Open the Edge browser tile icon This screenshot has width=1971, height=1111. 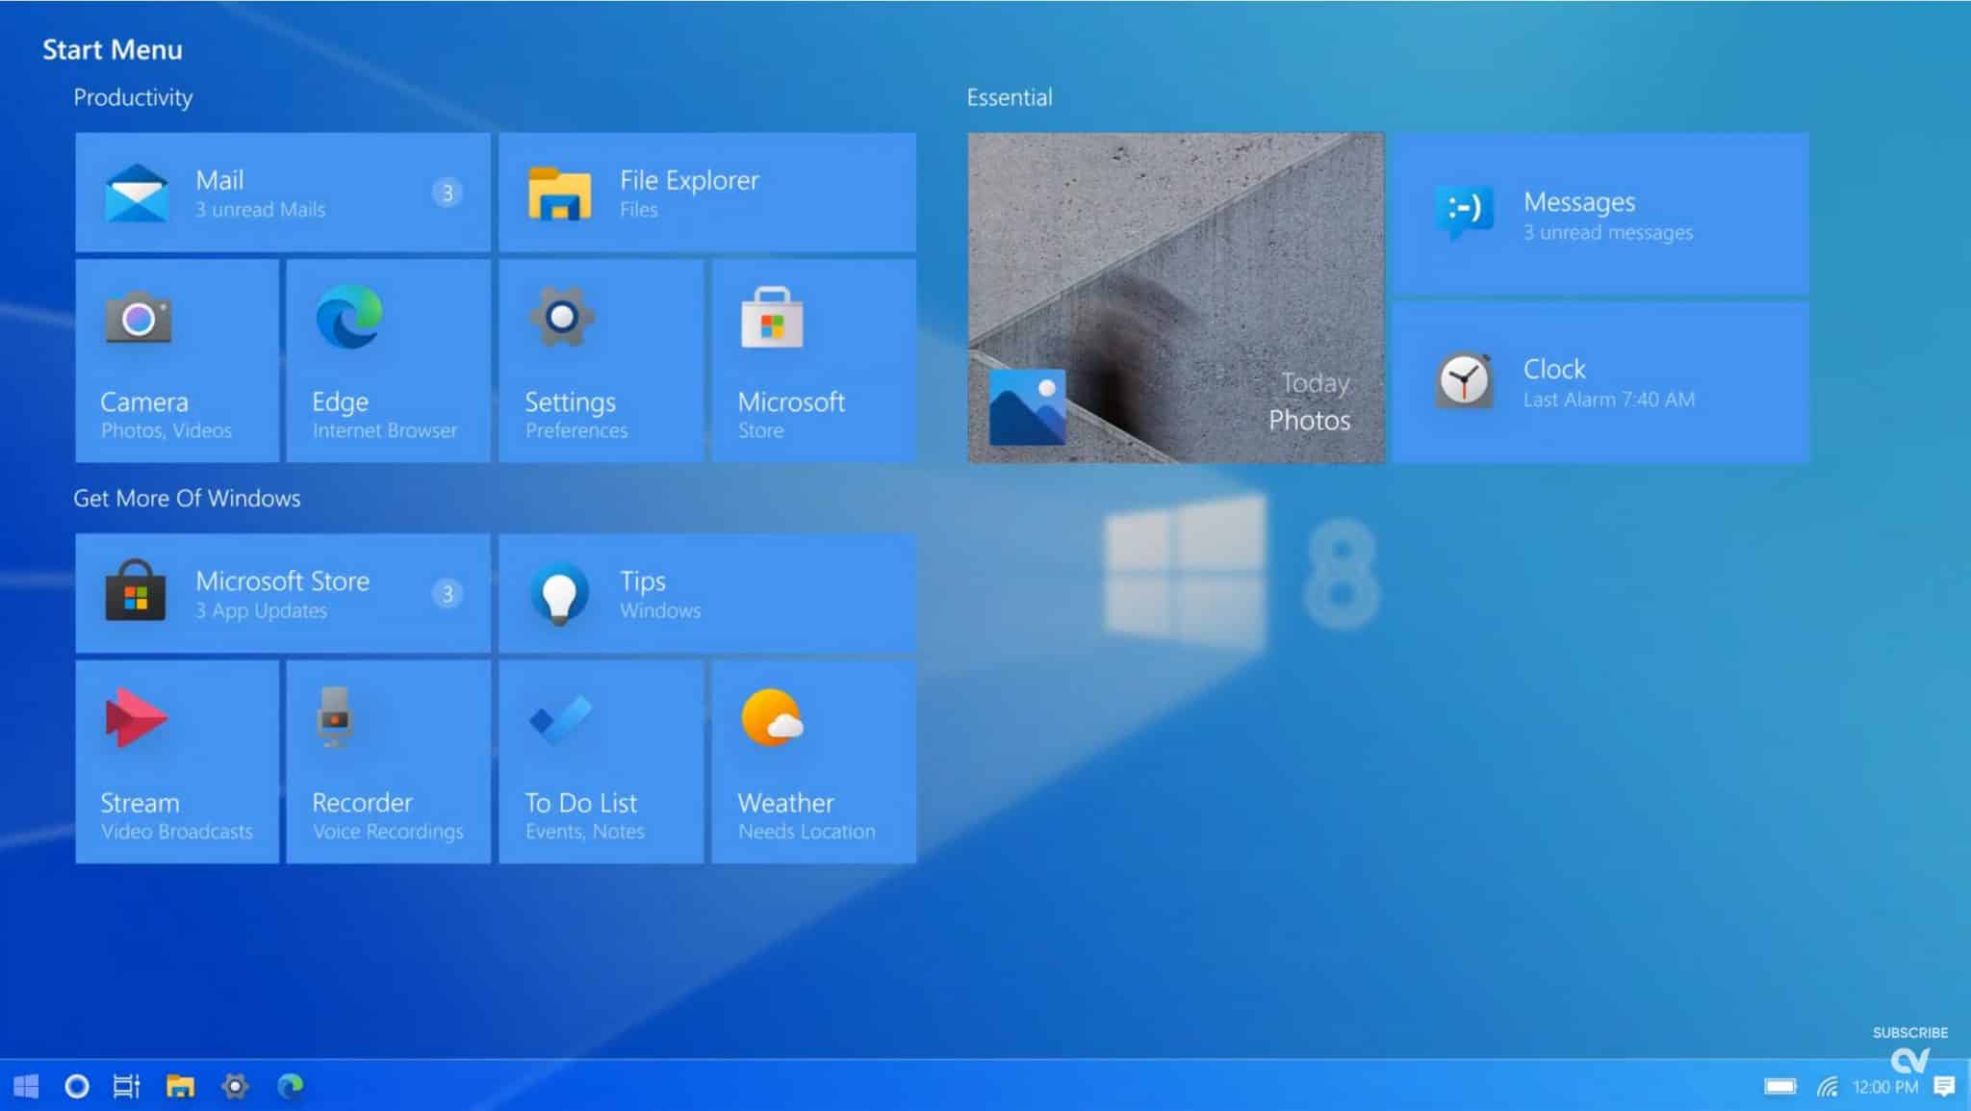[x=349, y=317]
